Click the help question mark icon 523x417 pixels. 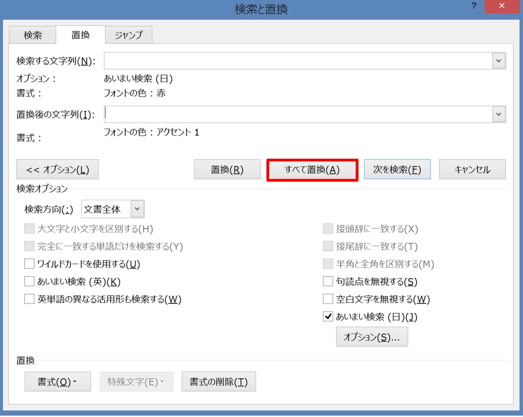[474, 5]
